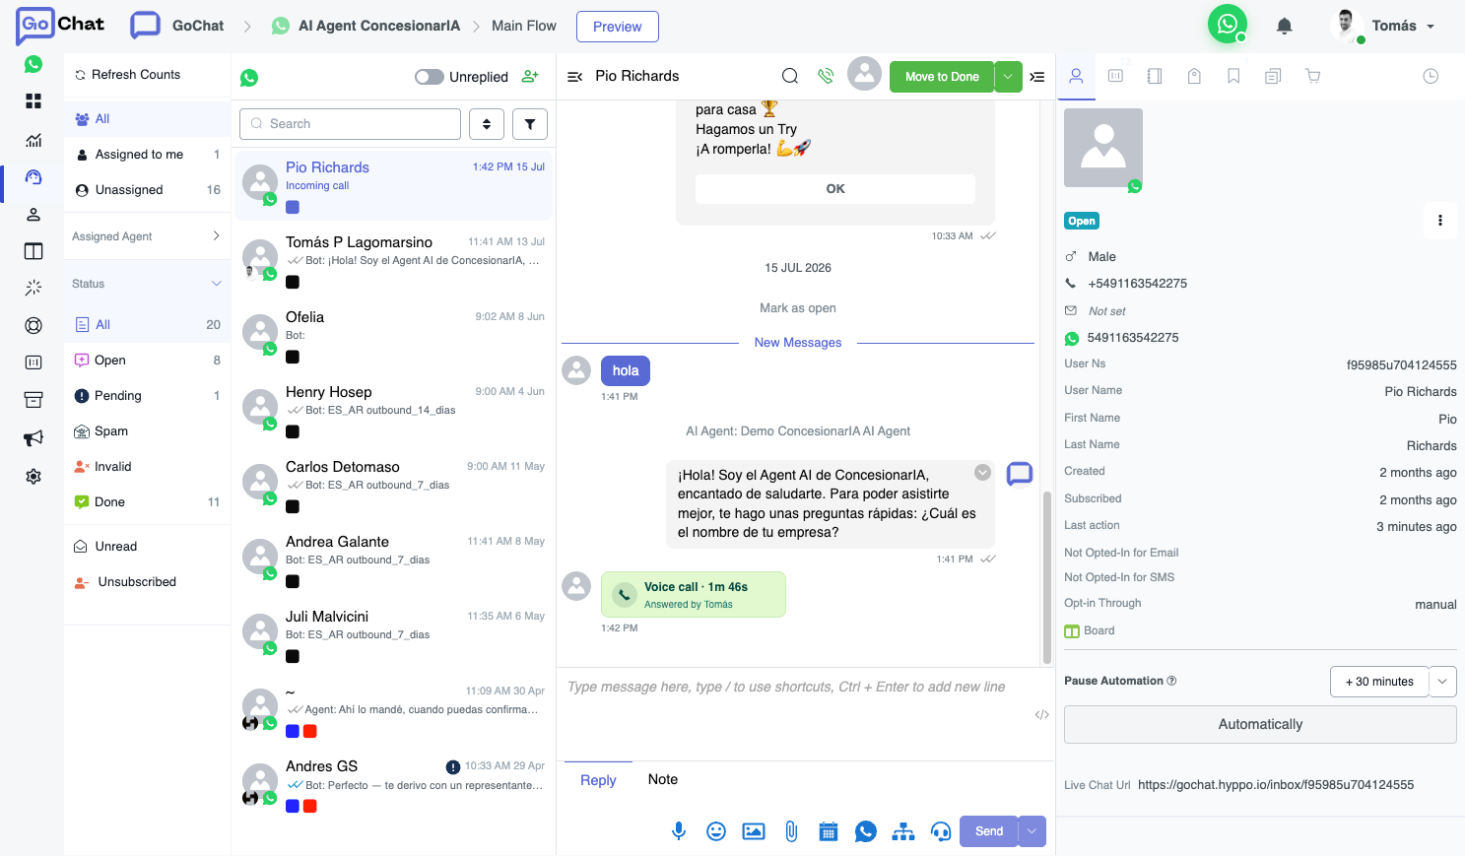Screen dimensions: 1465x856
Task: Open the broadcast megaphone icon in sidebar
Action: pos(33,437)
